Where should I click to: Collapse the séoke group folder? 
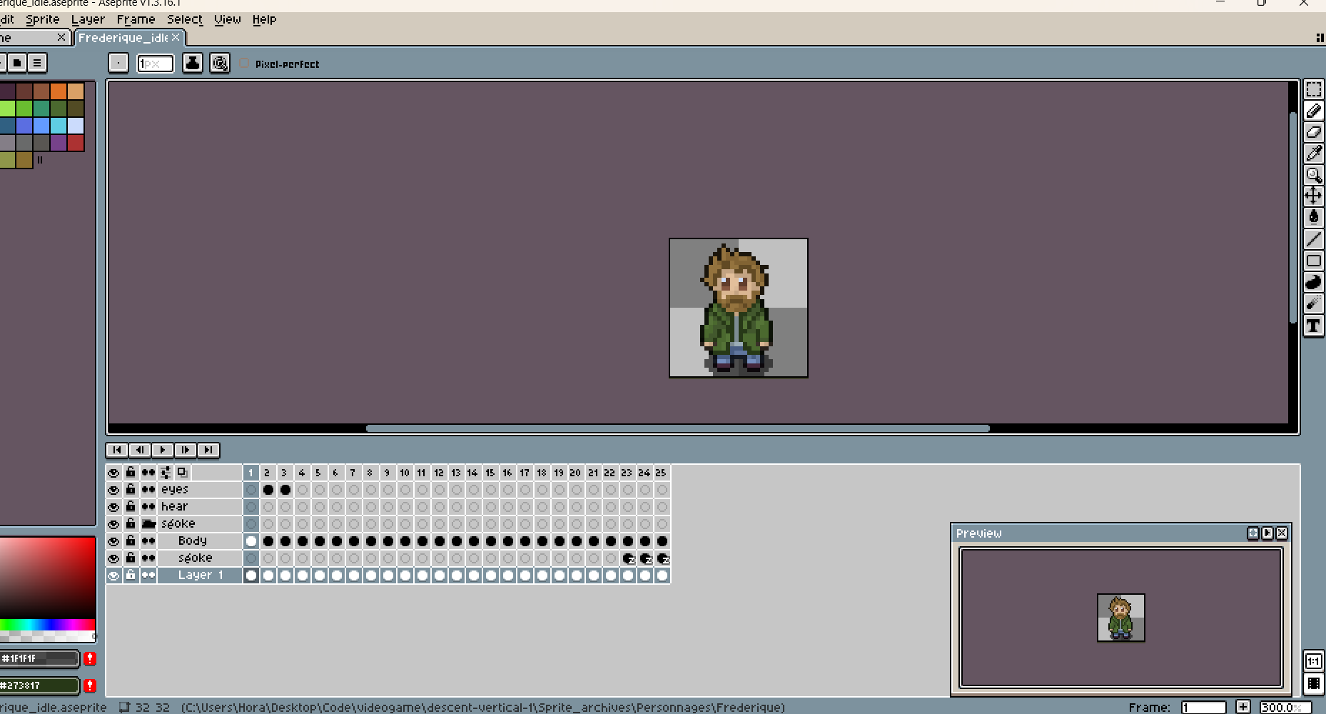[x=148, y=524]
